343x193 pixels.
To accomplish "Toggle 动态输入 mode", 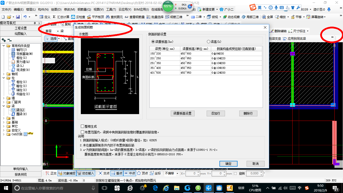I will 86,173.
